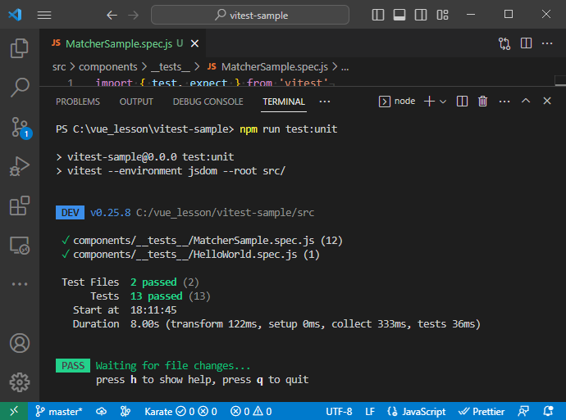Screen dimensions: 566x420
Task: Click the components breadcrumb segment
Action: tap(108, 67)
